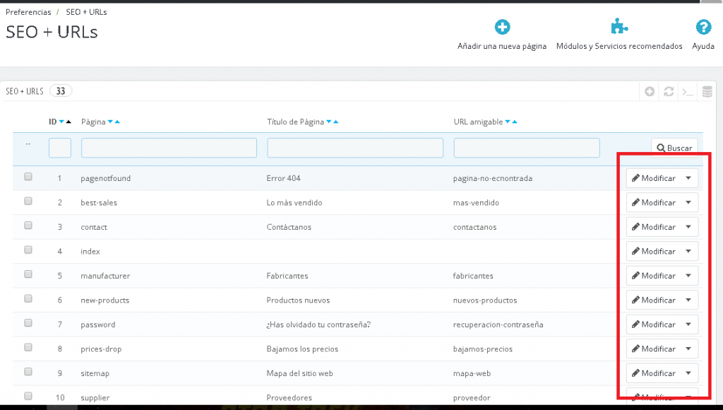Click the add new page plus icon

[x=502, y=28]
